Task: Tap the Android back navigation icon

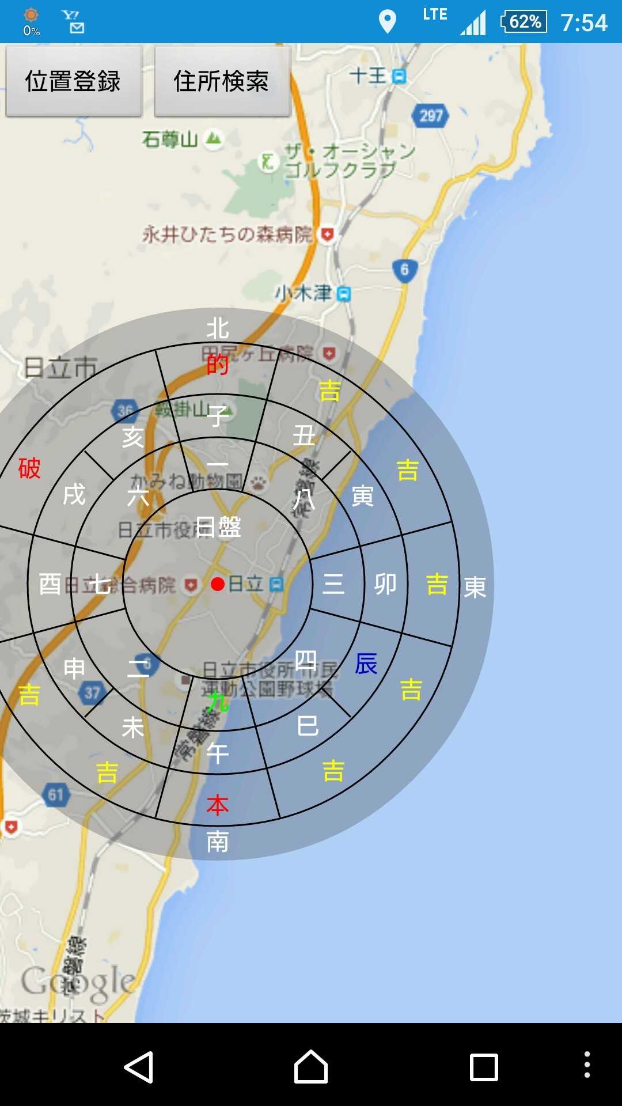Action: coord(139,1067)
